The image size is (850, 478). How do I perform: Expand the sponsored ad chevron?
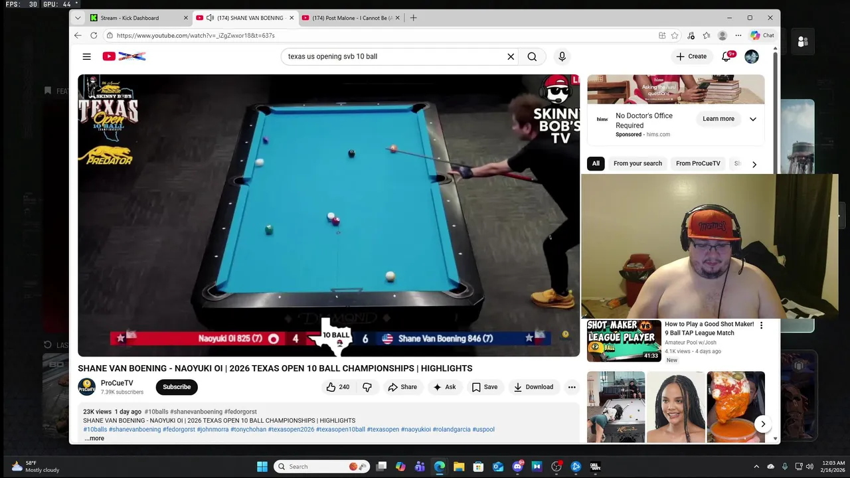click(x=753, y=119)
